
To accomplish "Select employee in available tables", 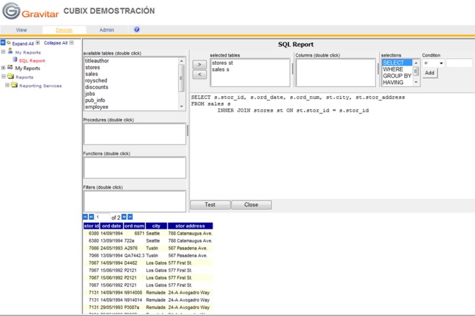I will pos(132,107).
